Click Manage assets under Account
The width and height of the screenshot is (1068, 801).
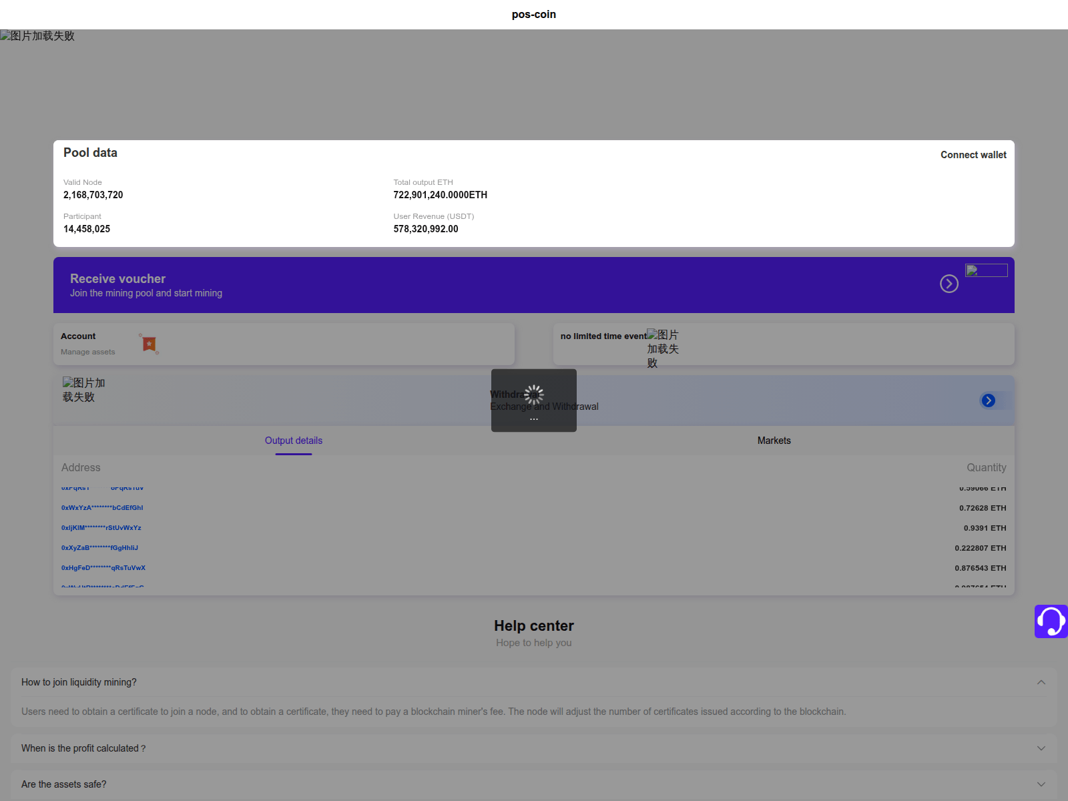87,352
